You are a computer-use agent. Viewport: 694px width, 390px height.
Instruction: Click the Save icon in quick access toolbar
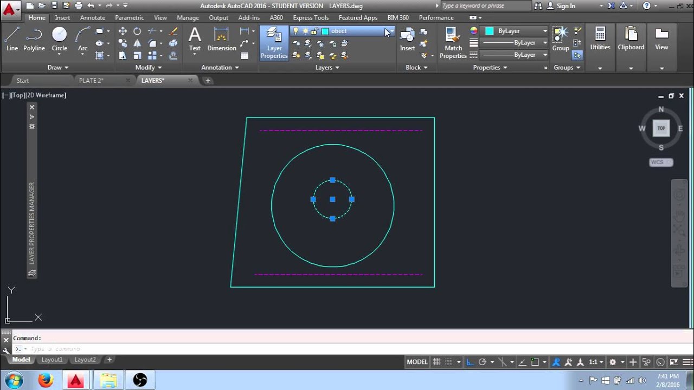coord(54,5)
